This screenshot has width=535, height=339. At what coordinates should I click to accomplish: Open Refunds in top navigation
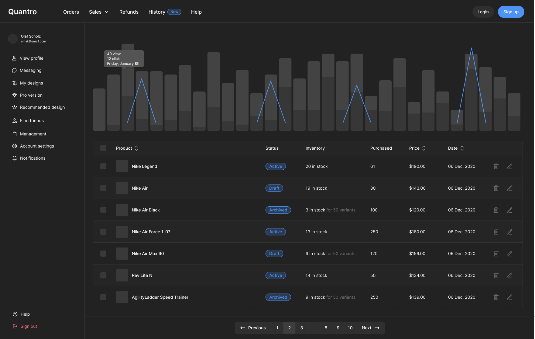tap(129, 12)
